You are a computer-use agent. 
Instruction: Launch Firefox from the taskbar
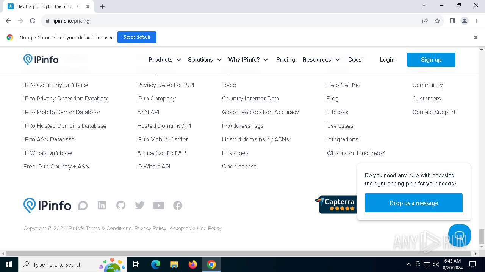pos(192,264)
